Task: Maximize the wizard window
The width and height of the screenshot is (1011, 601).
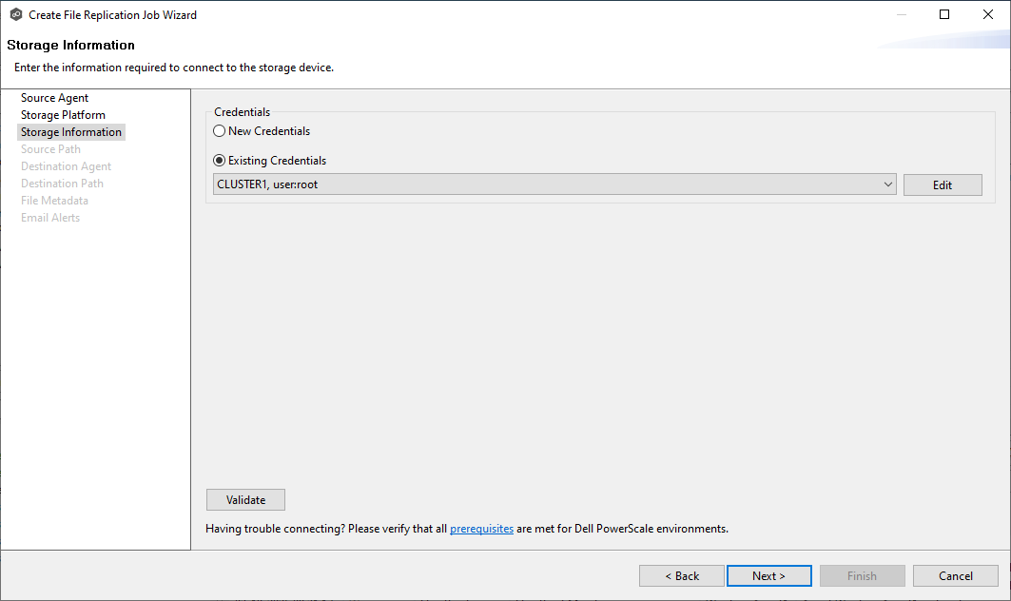Action: click(943, 14)
